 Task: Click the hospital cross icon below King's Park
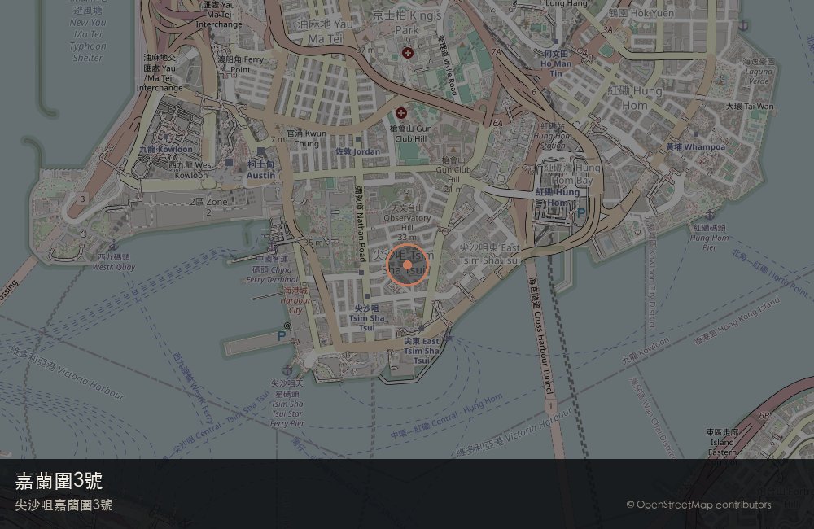click(408, 52)
